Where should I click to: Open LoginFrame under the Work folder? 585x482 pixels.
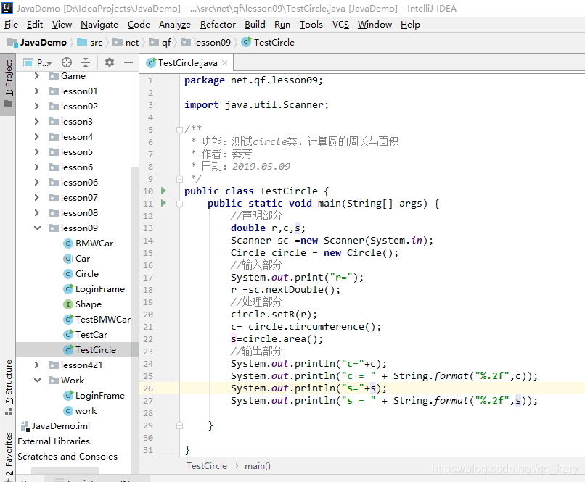(94, 396)
